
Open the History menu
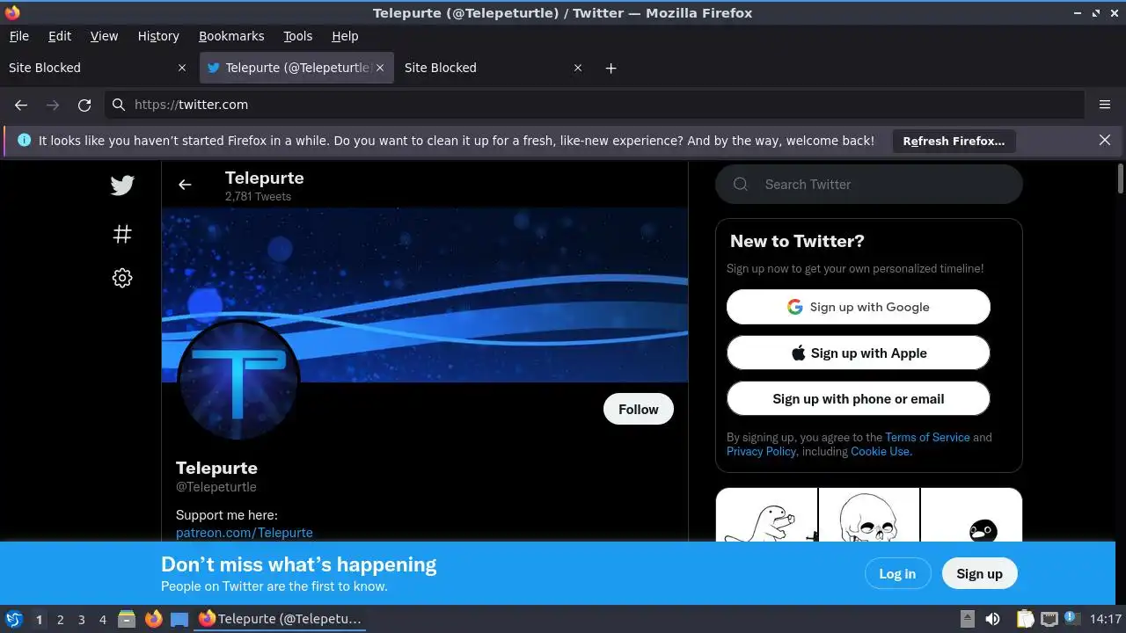[x=158, y=36]
